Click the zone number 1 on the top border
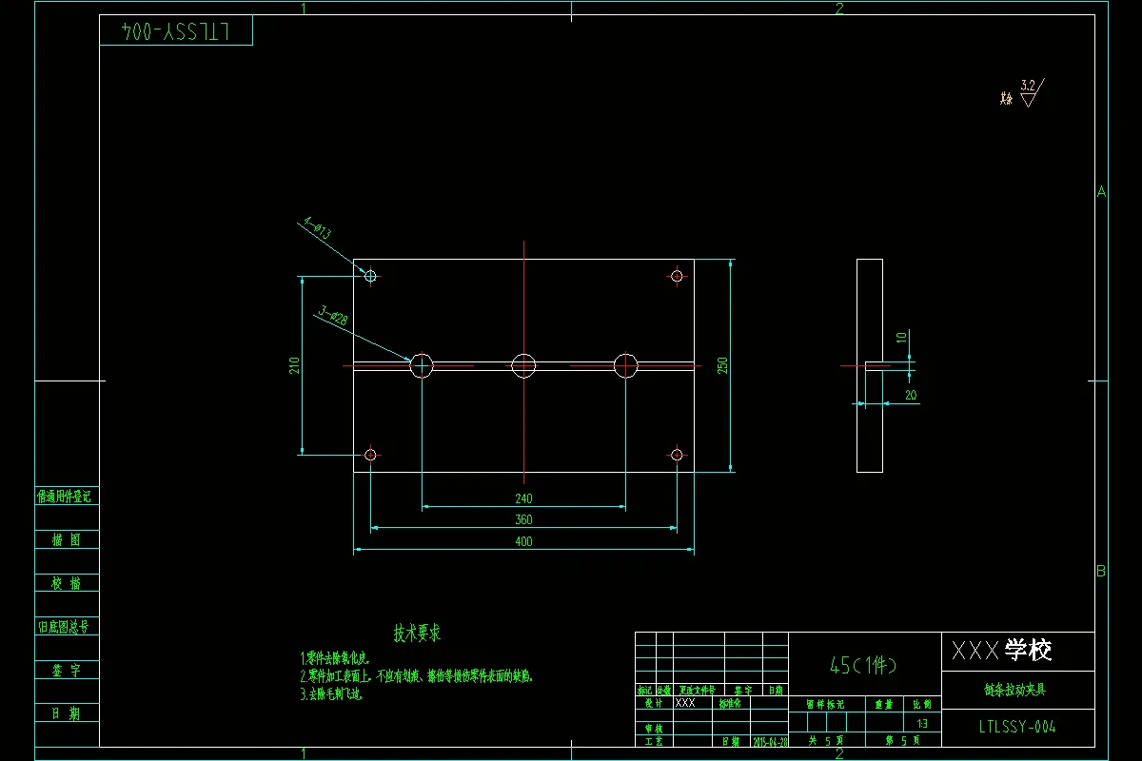Viewport: 1142px width, 761px height. [304, 9]
